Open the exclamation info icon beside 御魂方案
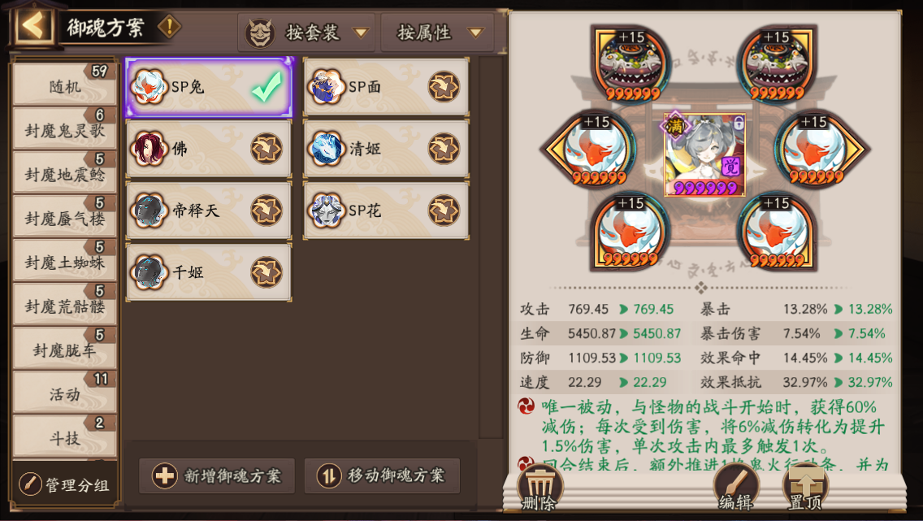923x521 pixels. tap(170, 26)
